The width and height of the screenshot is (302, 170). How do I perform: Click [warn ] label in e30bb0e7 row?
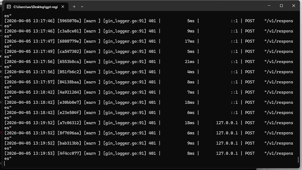click(x=92, y=102)
